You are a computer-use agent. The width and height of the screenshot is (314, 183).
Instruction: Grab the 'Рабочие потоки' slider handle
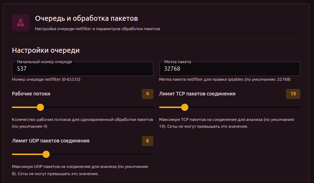[x=40, y=107]
